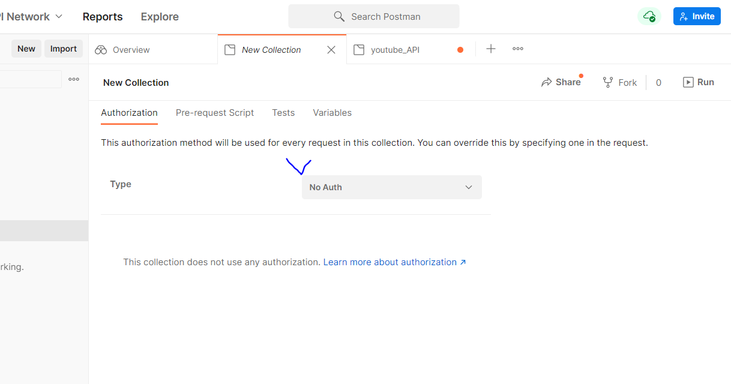
Task: Click the sync status cloud icon
Action: (x=649, y=16)
